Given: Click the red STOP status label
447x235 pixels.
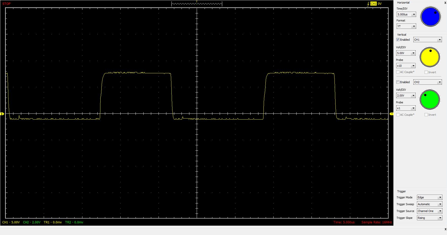Looking at the screenshot, I should coord(7,4).
